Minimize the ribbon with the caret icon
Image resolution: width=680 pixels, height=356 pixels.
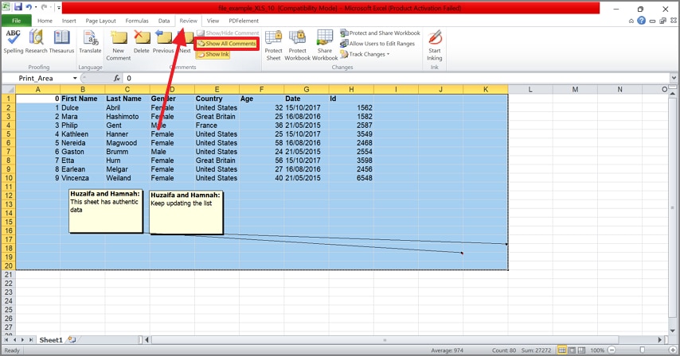(631, 21)
